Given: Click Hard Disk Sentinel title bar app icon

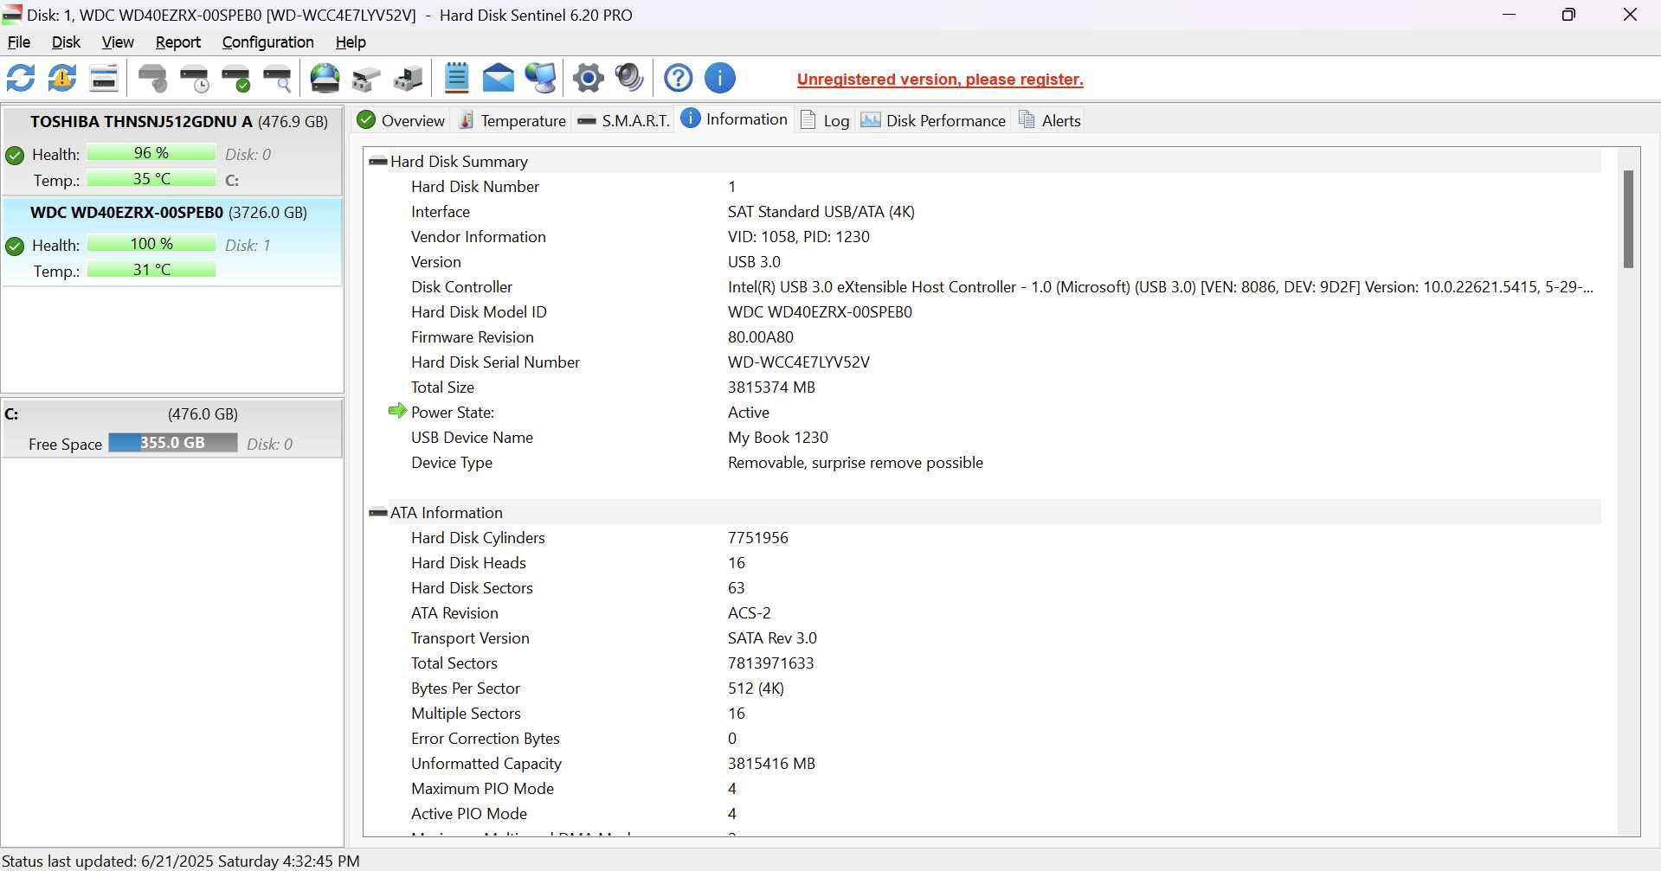Looking at the screenshot, I should coord(12,15).
